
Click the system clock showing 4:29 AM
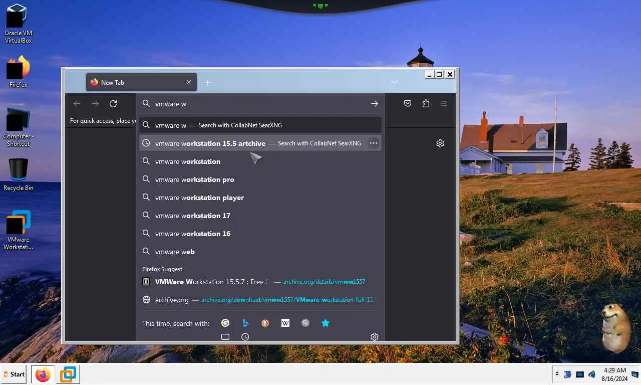(615, 374)
